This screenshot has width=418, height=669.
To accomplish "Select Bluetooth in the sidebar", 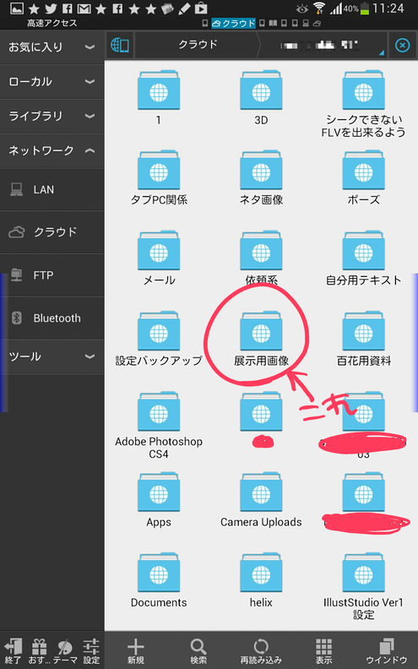I will pos(52,318).
